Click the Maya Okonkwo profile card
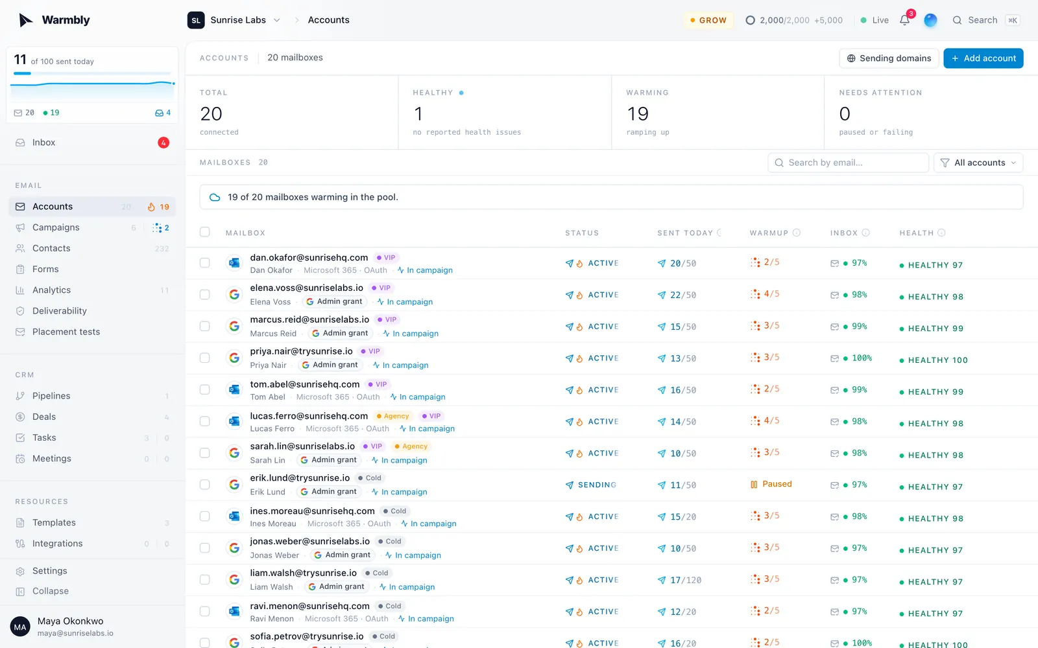The height and width of the screenshot is (648, 1038). [x=91, y=627]
